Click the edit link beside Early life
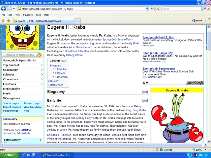The image size is (211, 158). [145, 101]
